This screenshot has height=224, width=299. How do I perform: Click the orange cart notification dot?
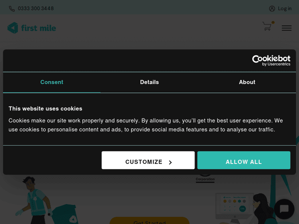click(273, 22)
